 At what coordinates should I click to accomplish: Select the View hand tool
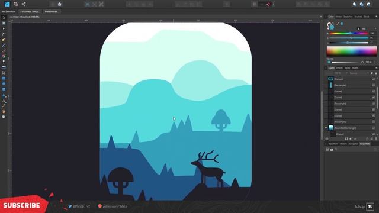pos(4,112)
